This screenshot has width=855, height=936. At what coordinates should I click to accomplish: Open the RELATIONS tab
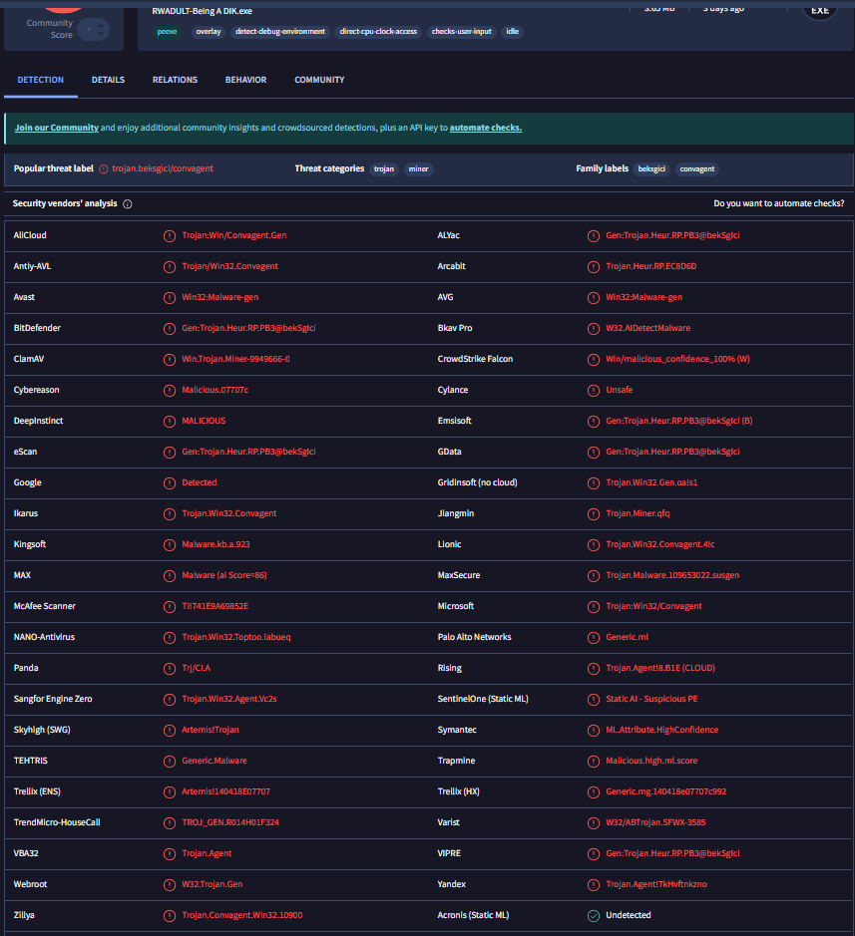tap(175, 80)
